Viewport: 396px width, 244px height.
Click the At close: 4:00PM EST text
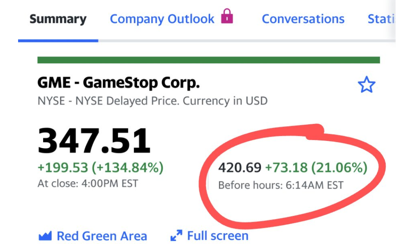(87, 183)
